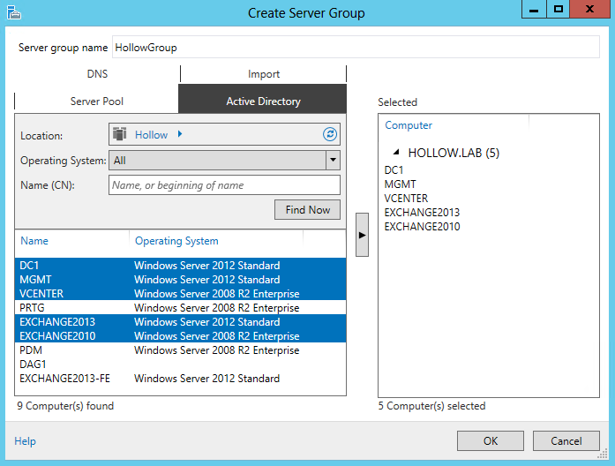Click the Name (CN) search field
615x466 pixels.
(224, 185)
